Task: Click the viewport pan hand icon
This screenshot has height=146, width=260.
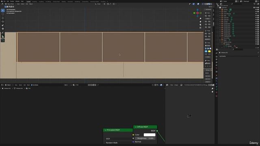Action: pyautogui.click(x=200, y=21)
